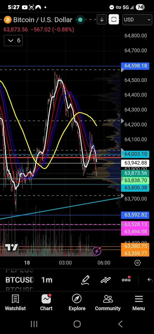The image size is (154, 334).
Task: Tap the undo arrow icon
Action: click(x=150, y=280)
